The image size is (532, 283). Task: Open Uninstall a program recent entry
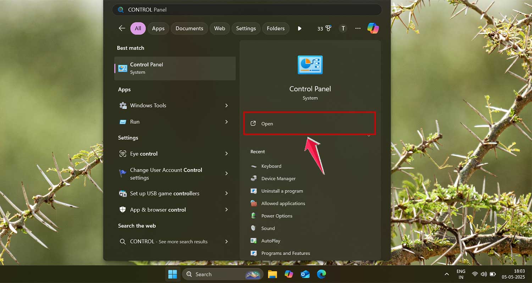(282, 191)
